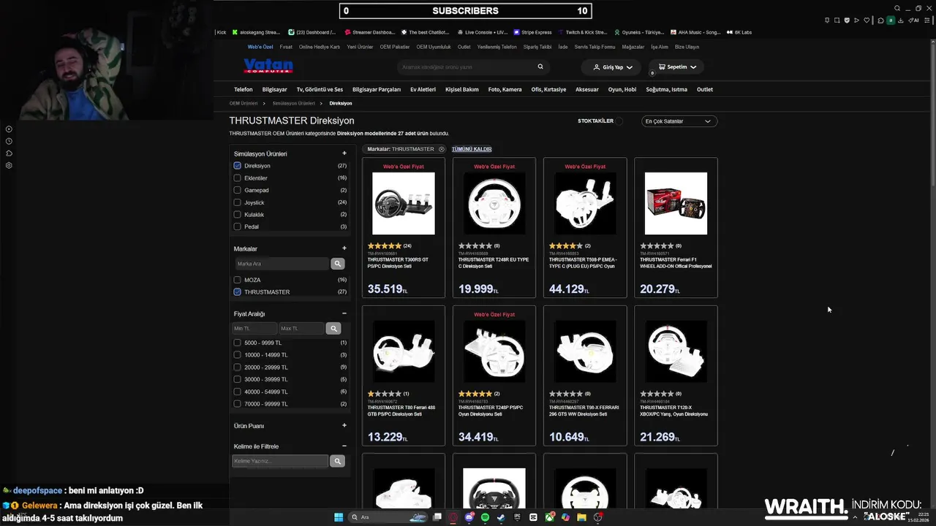Open the Stripe Express bookmark

point(532,32)
